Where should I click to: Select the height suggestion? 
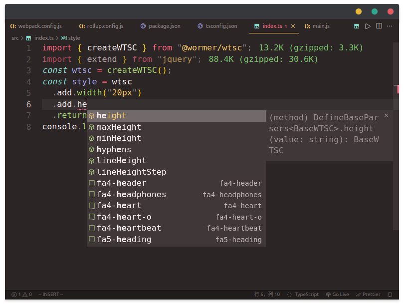[176, 116]
